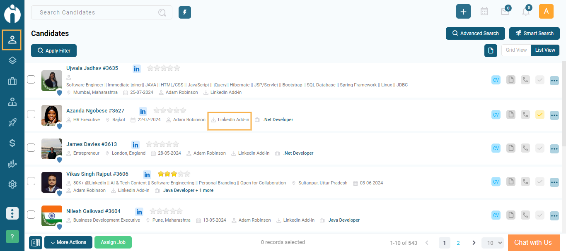Click the Search Candidates input field

pyautogui.click(x=97, y=12)
